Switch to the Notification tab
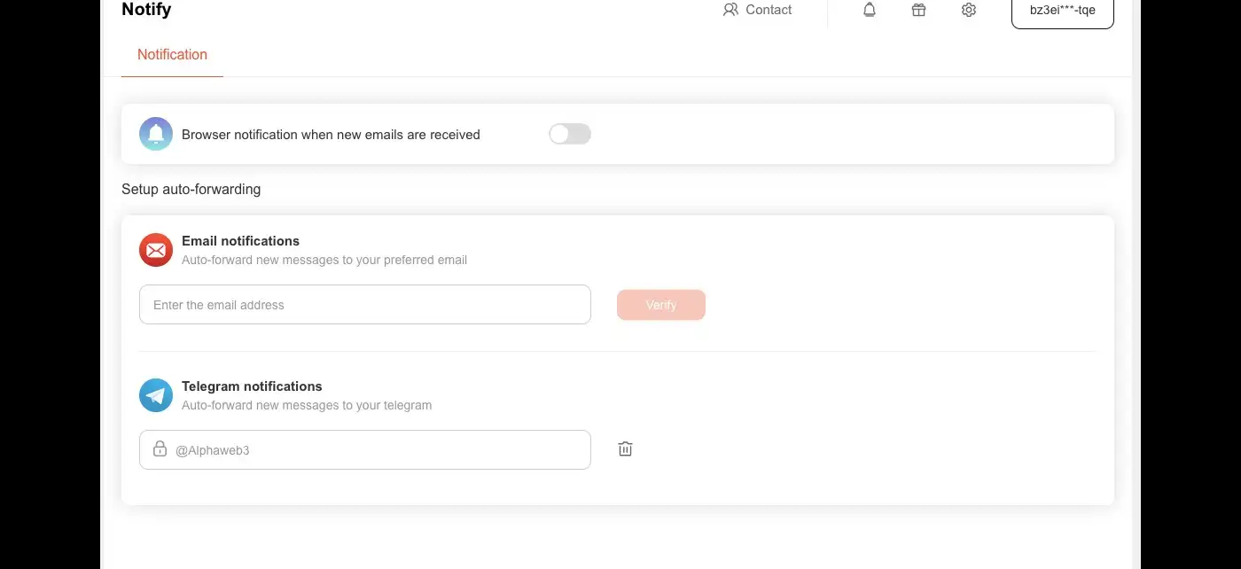 172,55
